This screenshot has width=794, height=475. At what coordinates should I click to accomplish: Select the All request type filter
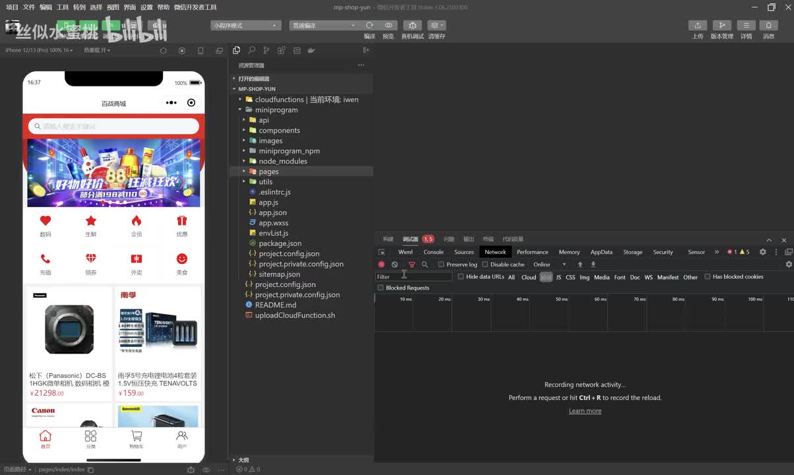[511, 277]
